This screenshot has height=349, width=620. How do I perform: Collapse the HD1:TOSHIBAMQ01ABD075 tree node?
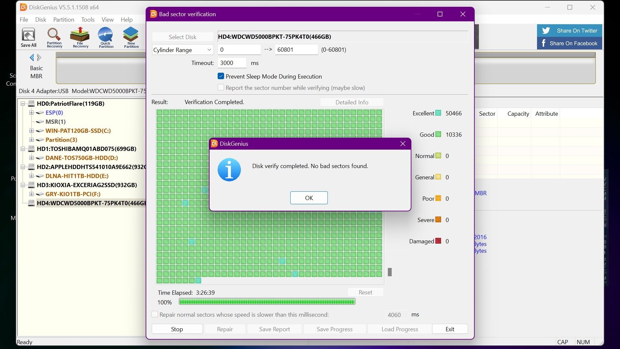point(23,149)
